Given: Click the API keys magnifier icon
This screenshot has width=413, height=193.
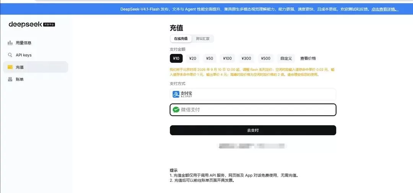Looking at the screenshot, I should (x=10, y=55).
